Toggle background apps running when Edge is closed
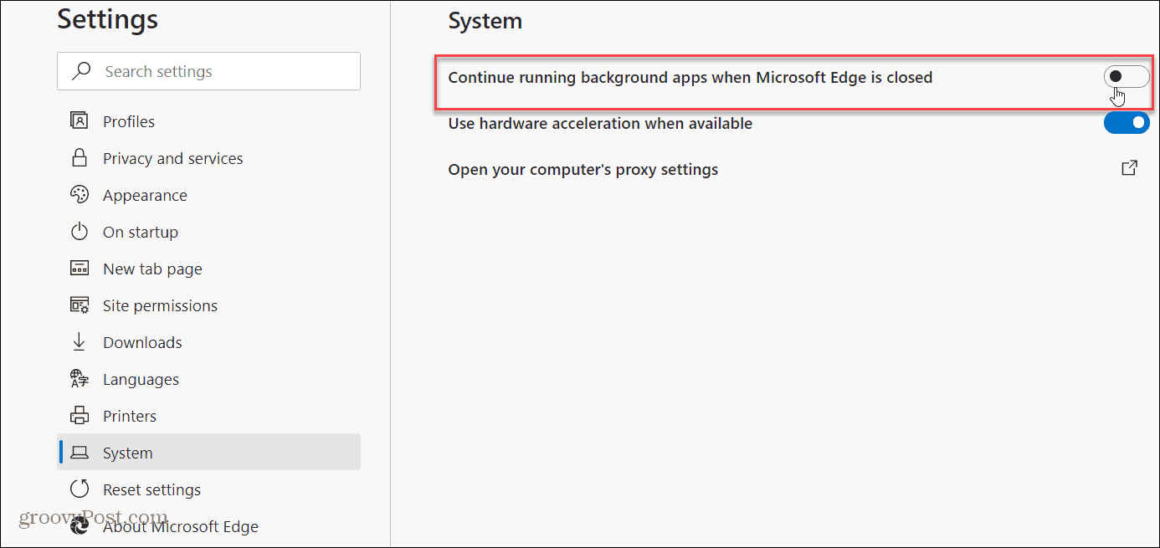This screenshot has height=548, width=1160. [1127, 77]
